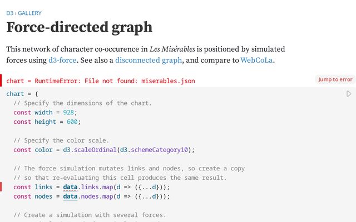The width and height of the screenshot is (356, 222).
Task: Click underlined data reference in nodes line
Action: point(70,196)
